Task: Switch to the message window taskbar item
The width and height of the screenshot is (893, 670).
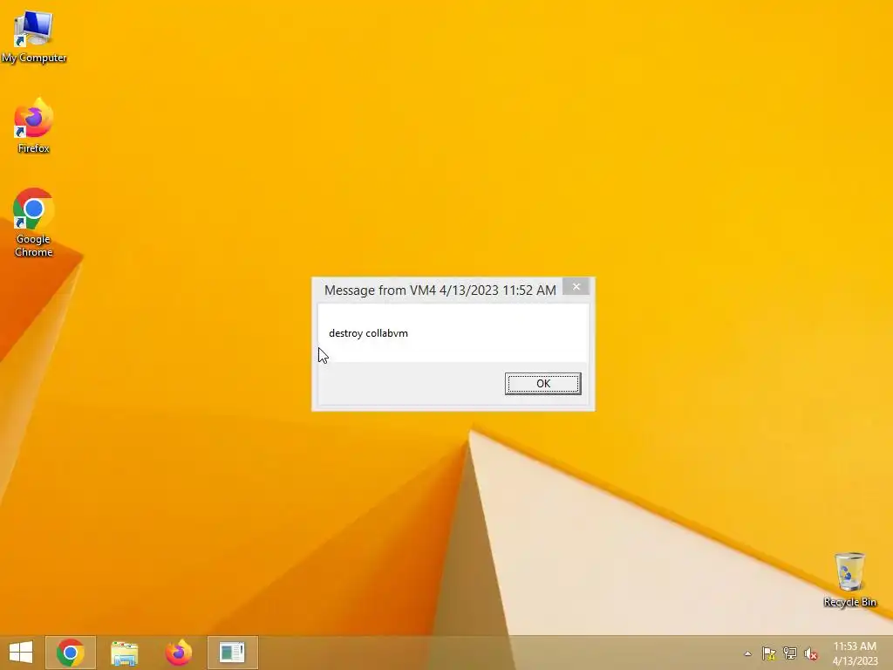Action: (x=232, y=653)
